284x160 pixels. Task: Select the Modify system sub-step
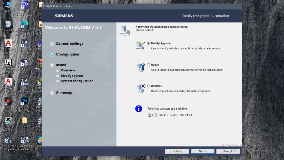[x=72, y=76]
